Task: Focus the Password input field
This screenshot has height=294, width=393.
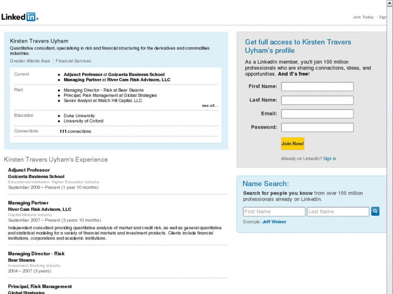Action: [x=317, y=127]
